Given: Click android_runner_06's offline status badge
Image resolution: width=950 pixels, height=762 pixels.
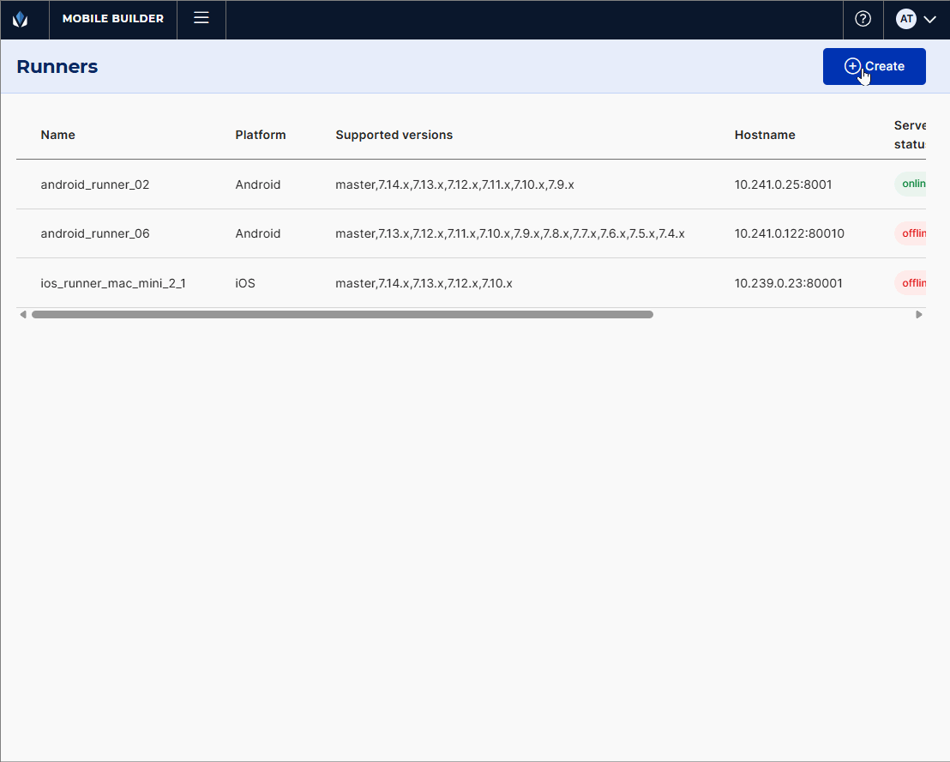Looking at the screenshot, I should [912, 233].
